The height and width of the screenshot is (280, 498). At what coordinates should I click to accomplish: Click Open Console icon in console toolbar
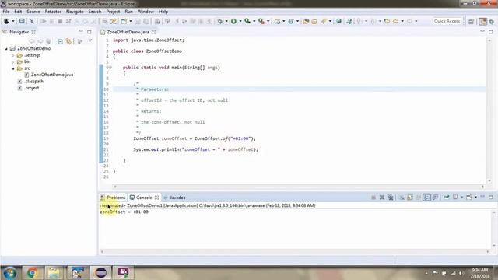click(x=468, y=198)
